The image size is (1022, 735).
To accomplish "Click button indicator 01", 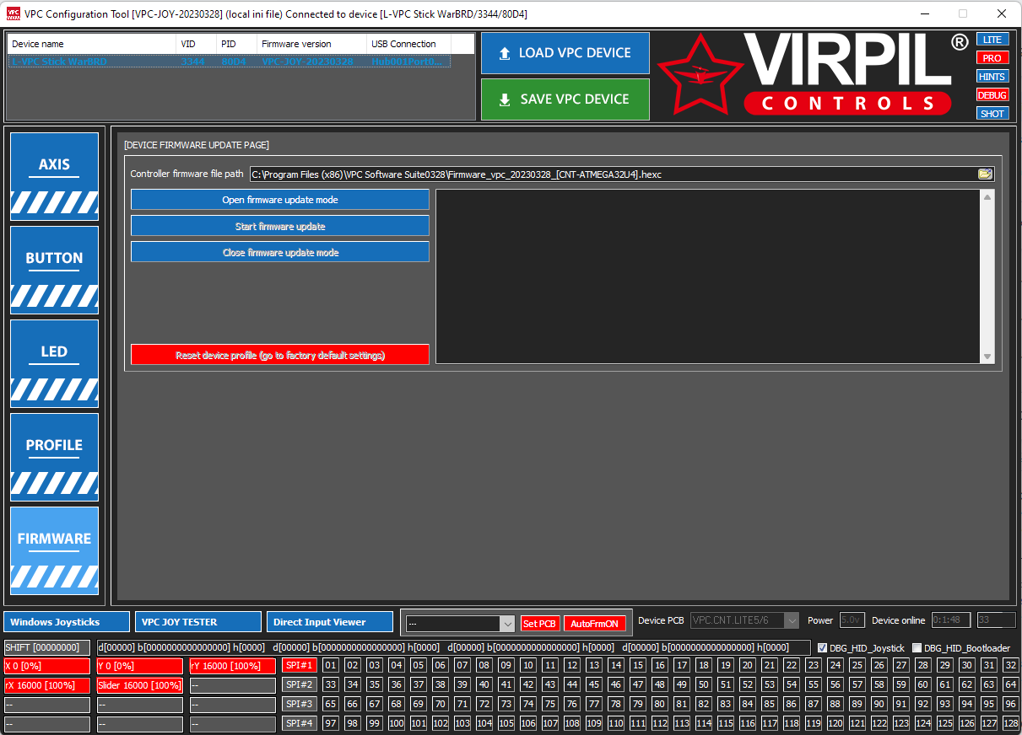I will [330, 666].
